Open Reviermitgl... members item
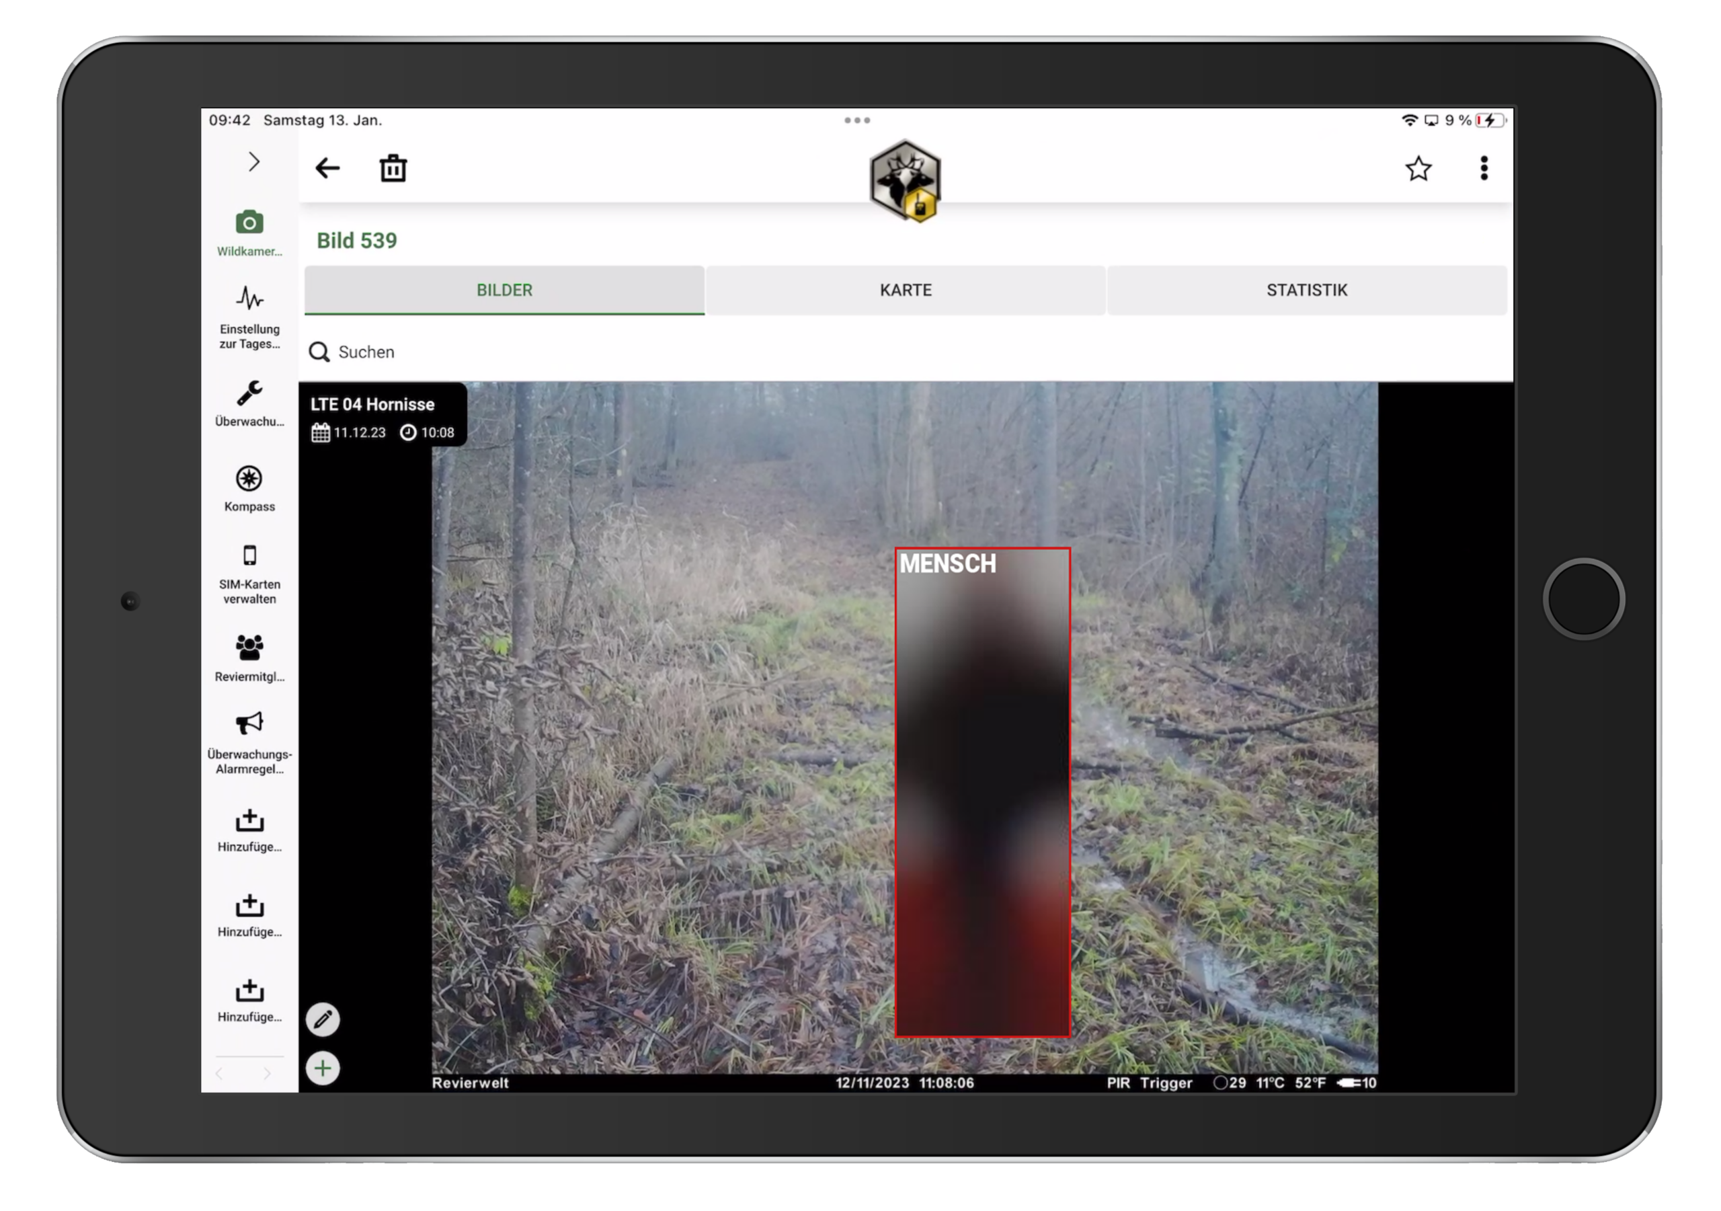The image size is (1721, 1211). 249,658
